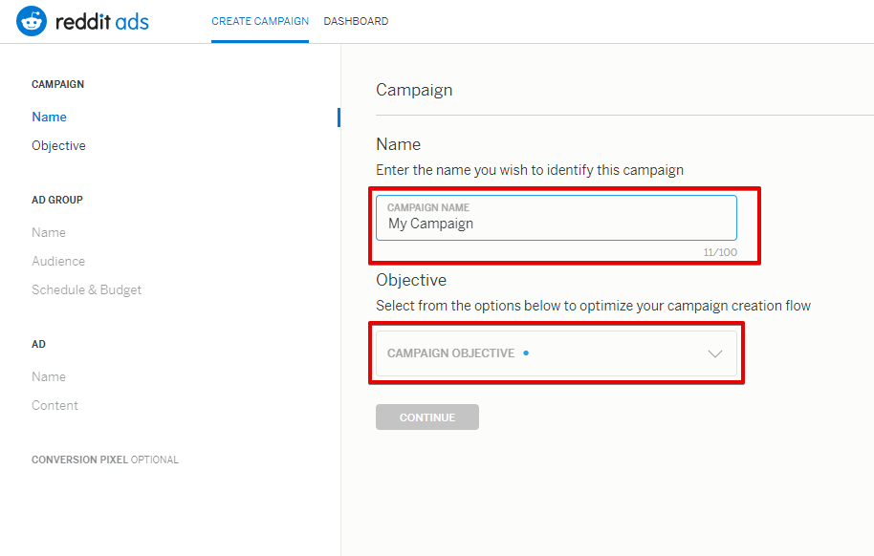Click the Reddit alien logo icon
The image size is (874, 556).
tap(32, 21)
